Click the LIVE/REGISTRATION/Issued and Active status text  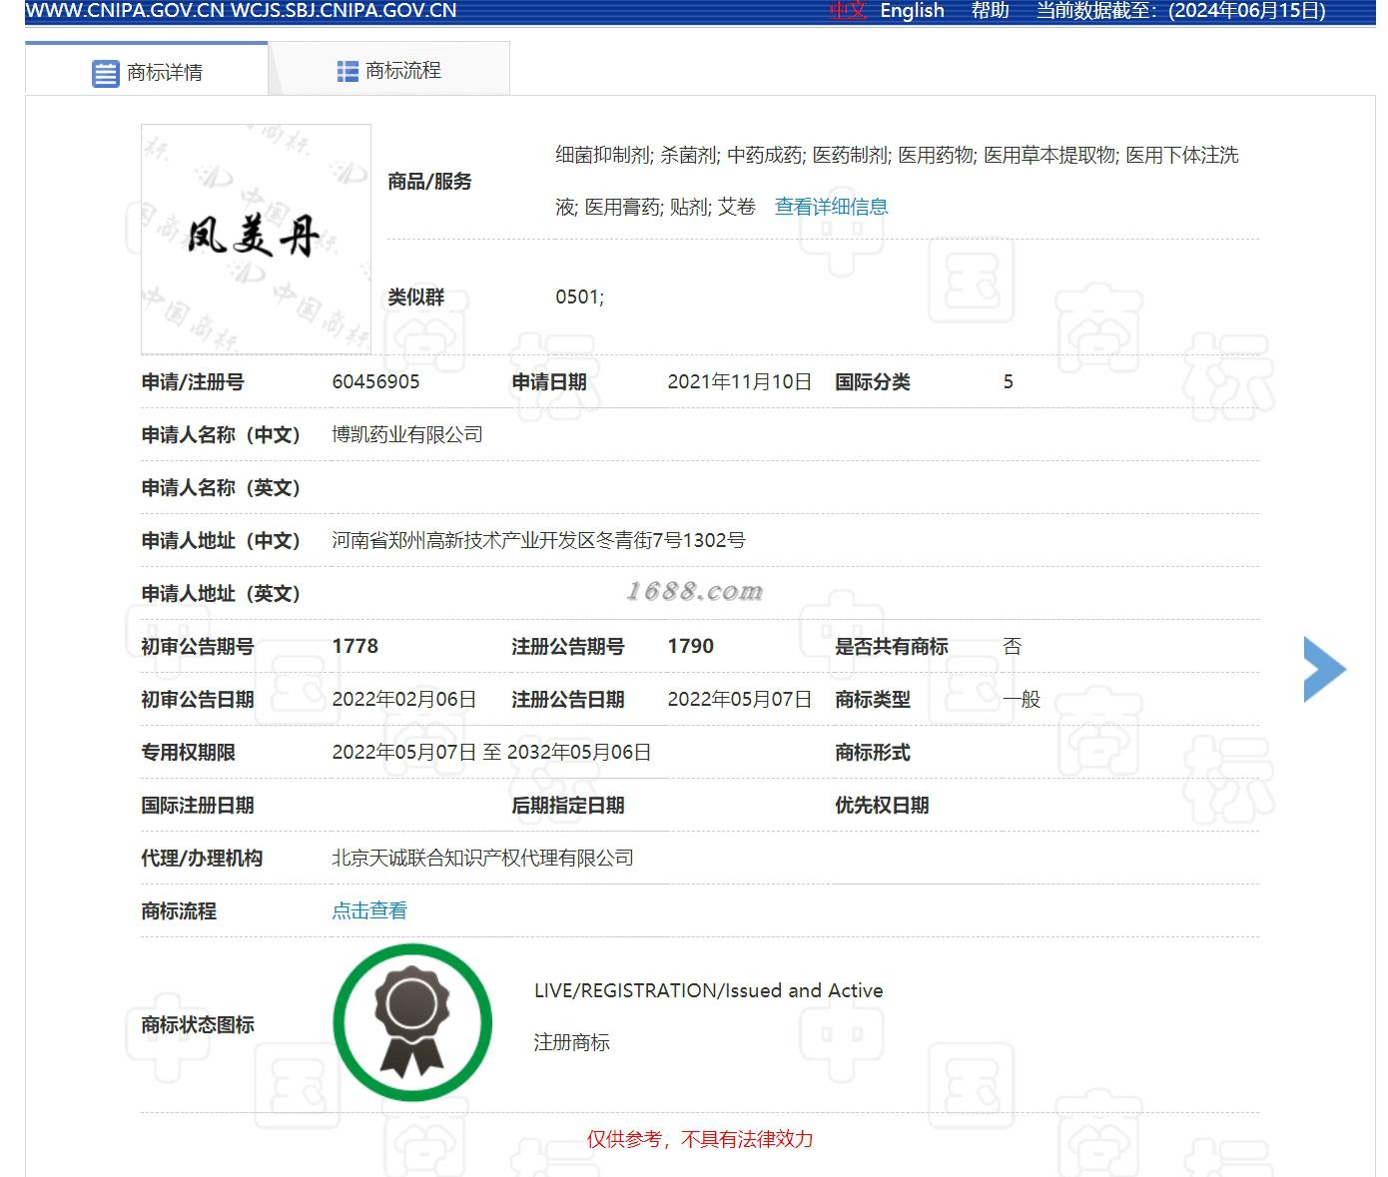pos(709,990)
